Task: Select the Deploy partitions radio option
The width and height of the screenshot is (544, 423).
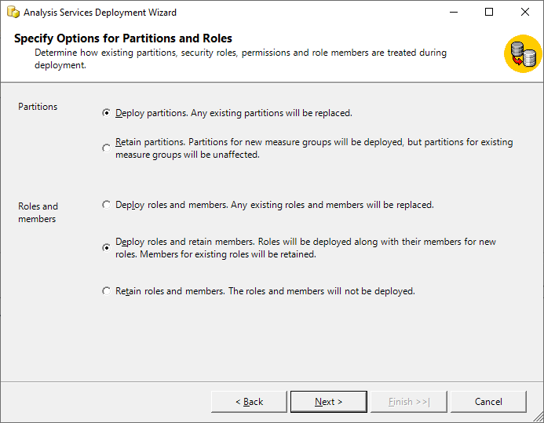Action: 107,113
